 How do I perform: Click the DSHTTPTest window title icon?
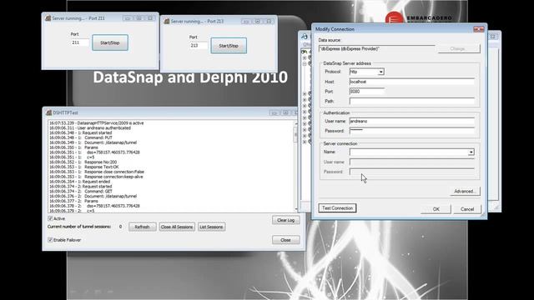point(48,112)
